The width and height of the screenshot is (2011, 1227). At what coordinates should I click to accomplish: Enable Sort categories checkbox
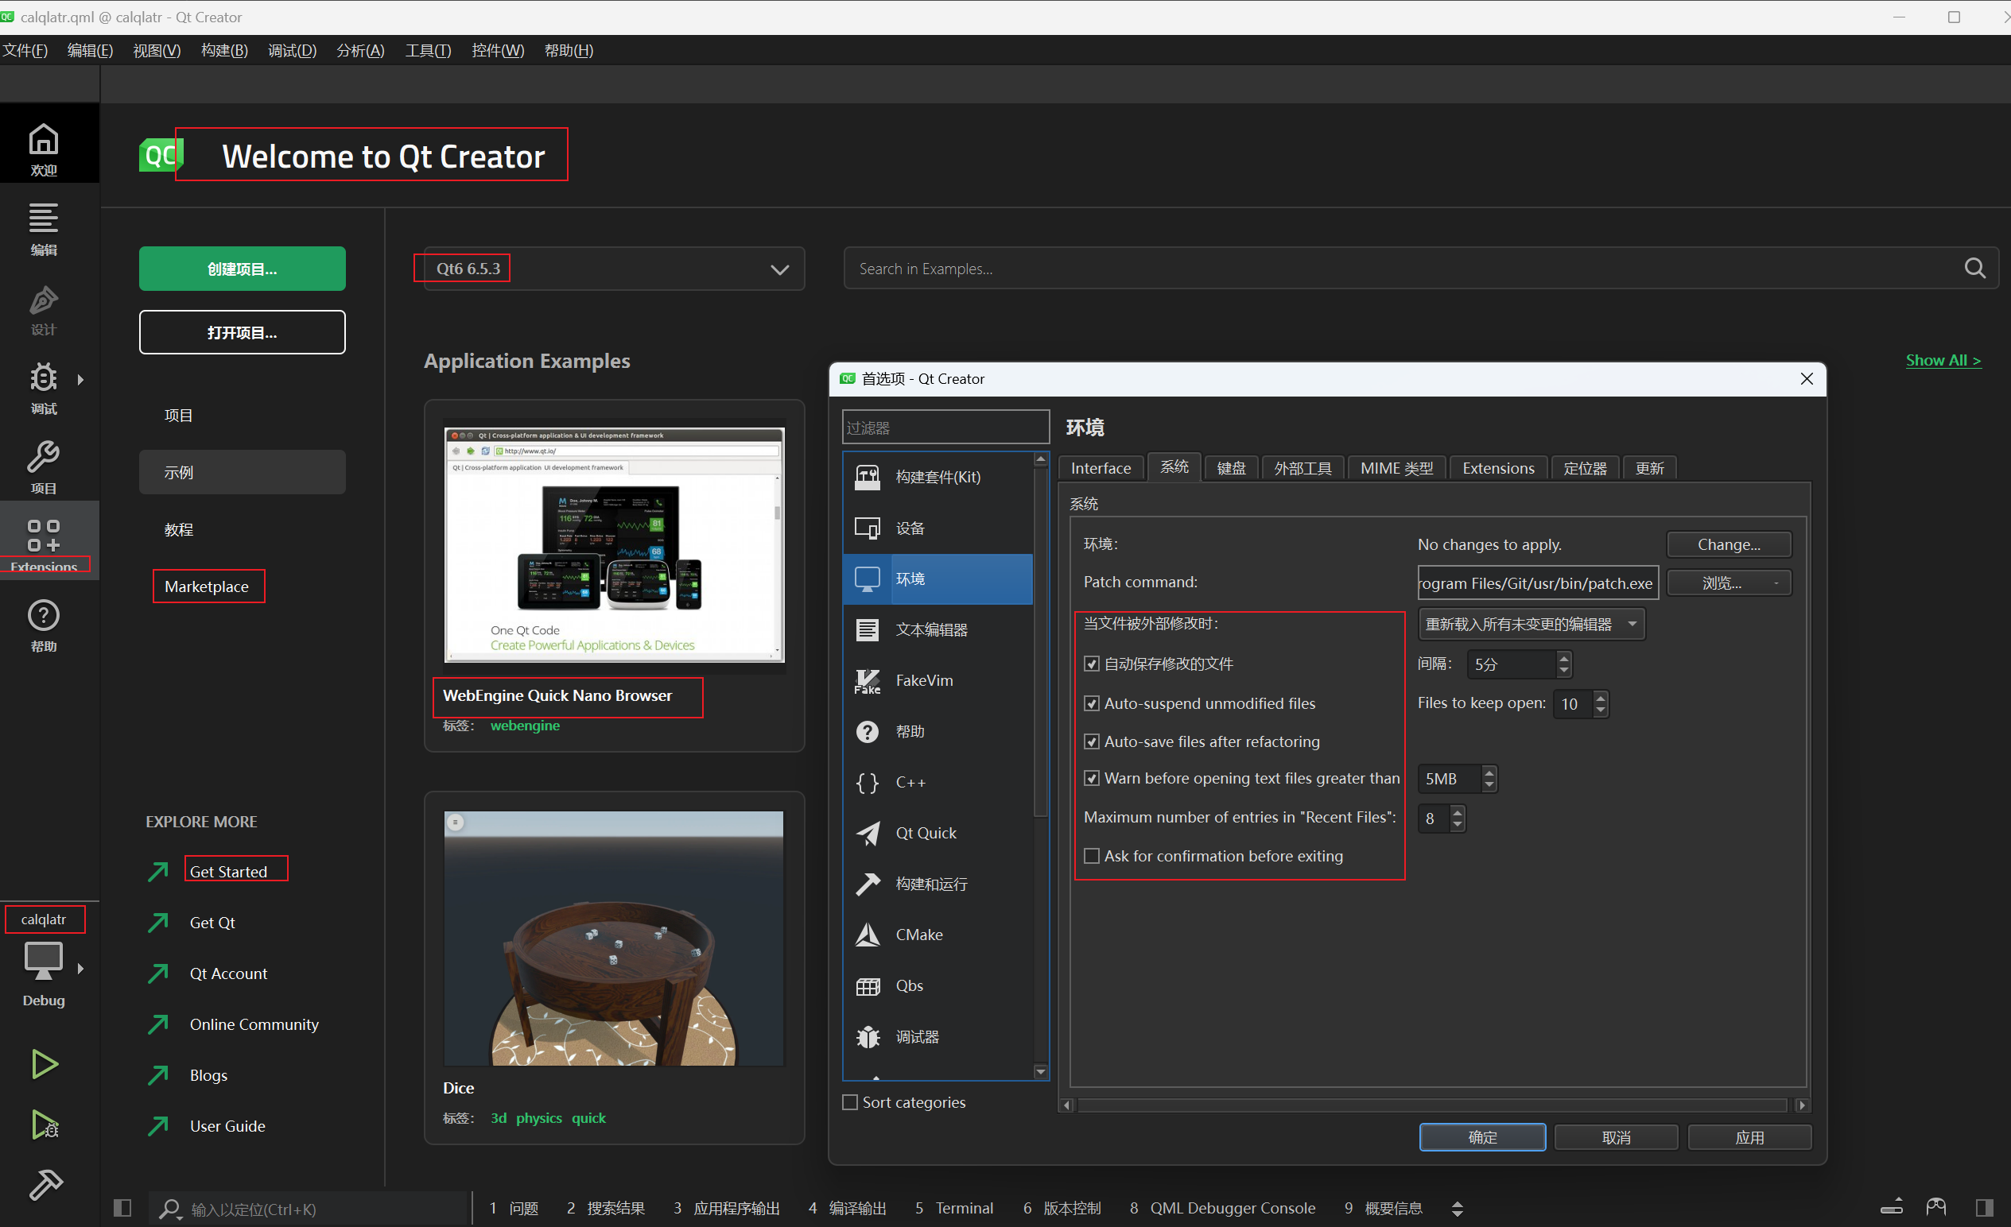[849, 1102]
